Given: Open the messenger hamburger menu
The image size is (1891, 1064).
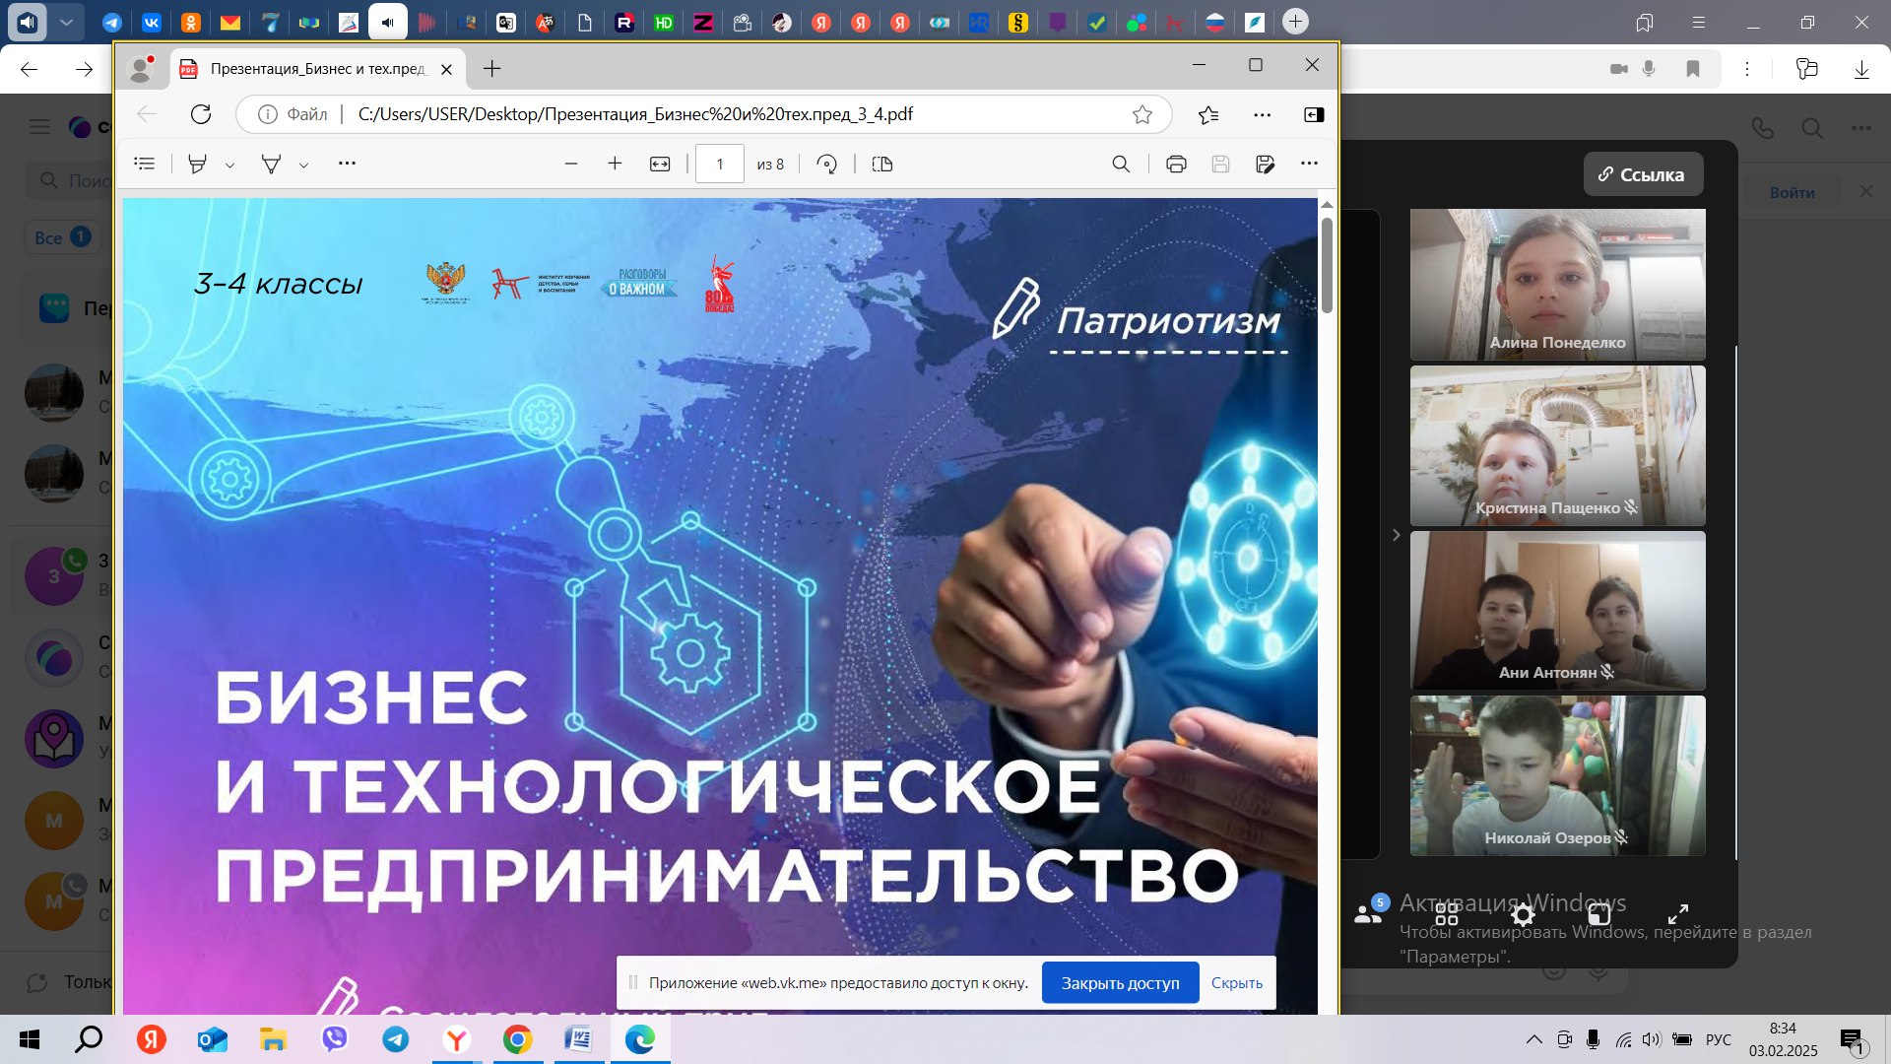Looking at the screenshot, I should tap(39, 126).
